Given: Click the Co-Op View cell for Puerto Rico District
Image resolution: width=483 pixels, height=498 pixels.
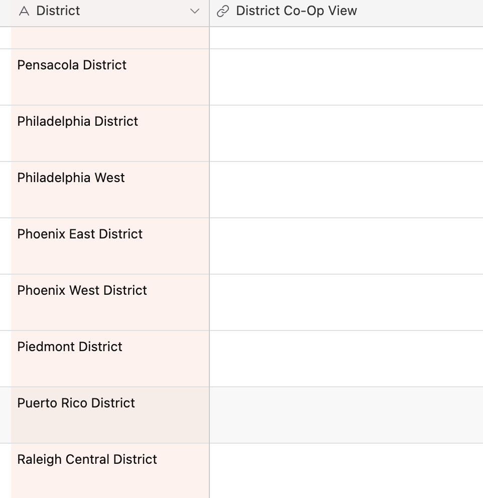Looking at the screenshot, I should click(x=346, y=415).
